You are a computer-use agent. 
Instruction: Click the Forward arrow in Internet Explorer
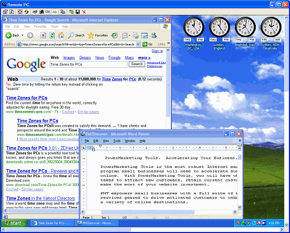tap(30, 35)
